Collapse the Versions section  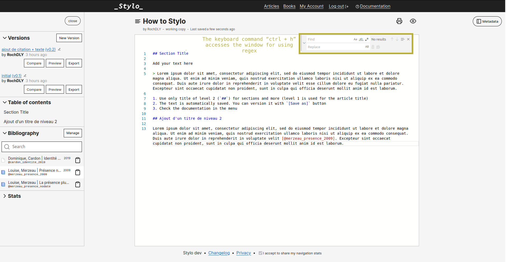(x=5, y=38)
